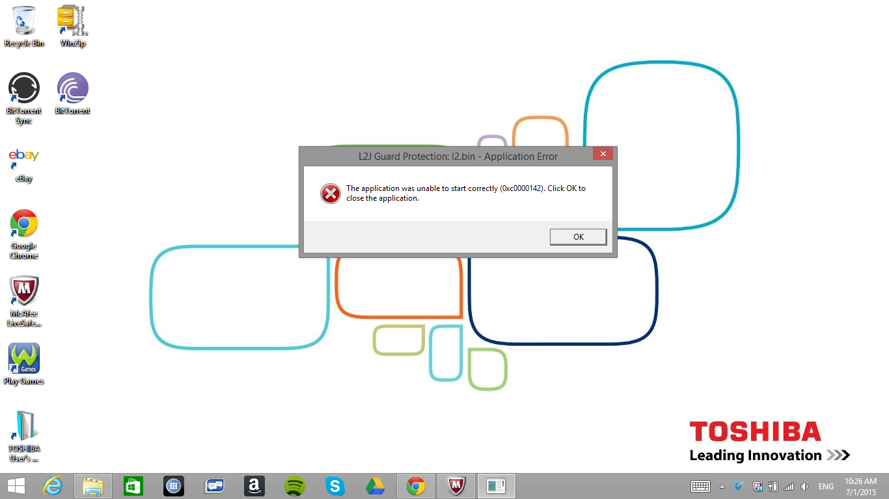Check the battery power tray icon

[x=773, y=486]
